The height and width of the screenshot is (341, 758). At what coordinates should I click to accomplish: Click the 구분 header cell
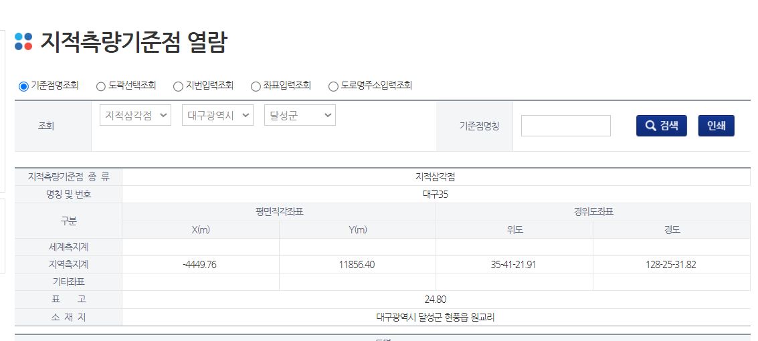pos(68,221)
